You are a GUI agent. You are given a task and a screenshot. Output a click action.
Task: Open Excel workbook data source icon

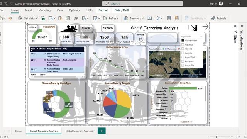click(43, 18)
